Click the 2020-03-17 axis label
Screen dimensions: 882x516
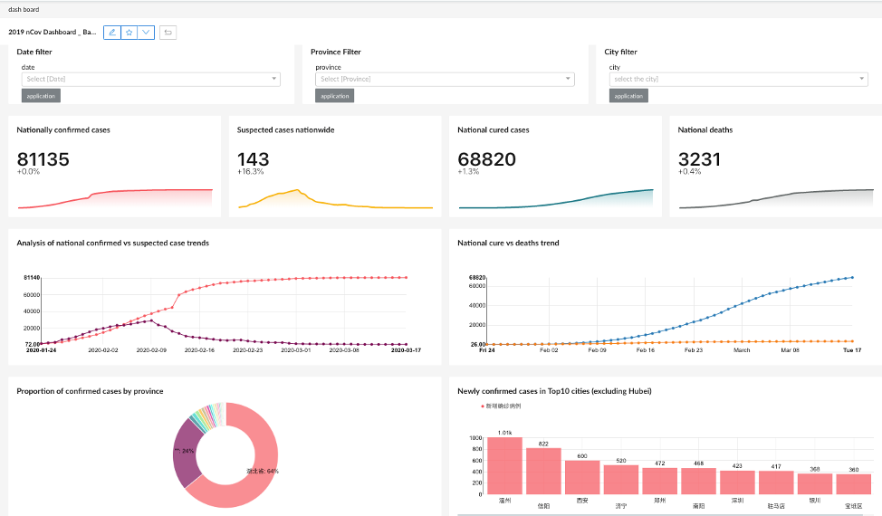[x=406, y=350]
